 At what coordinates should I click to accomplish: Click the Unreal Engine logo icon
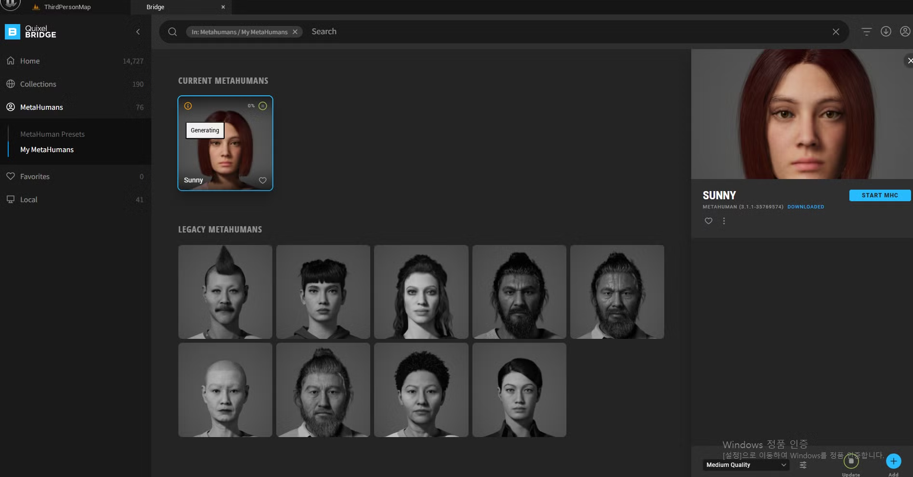coord(11,5)
